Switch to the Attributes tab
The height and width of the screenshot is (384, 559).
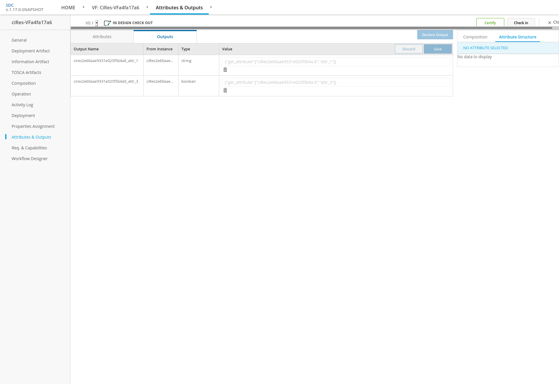102,37
